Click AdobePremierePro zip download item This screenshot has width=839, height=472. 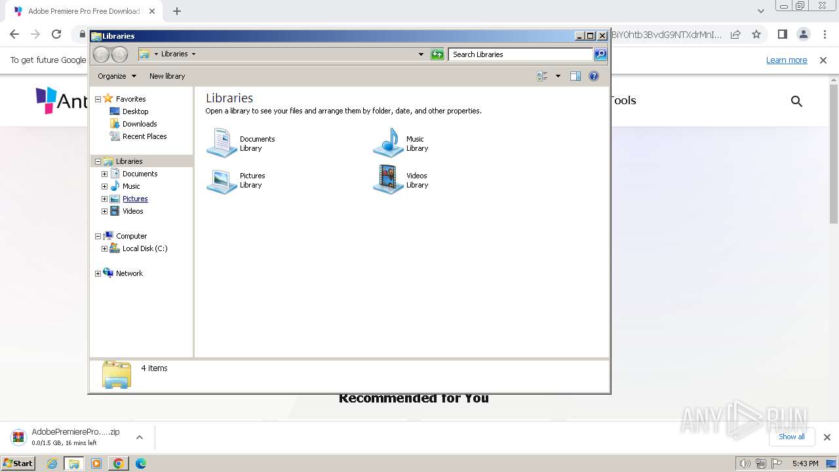68,437
